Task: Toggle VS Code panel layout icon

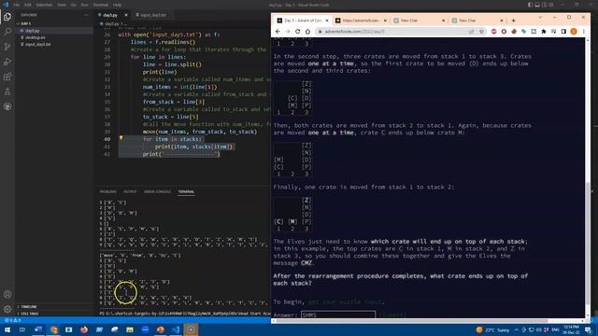Action: 537,5
